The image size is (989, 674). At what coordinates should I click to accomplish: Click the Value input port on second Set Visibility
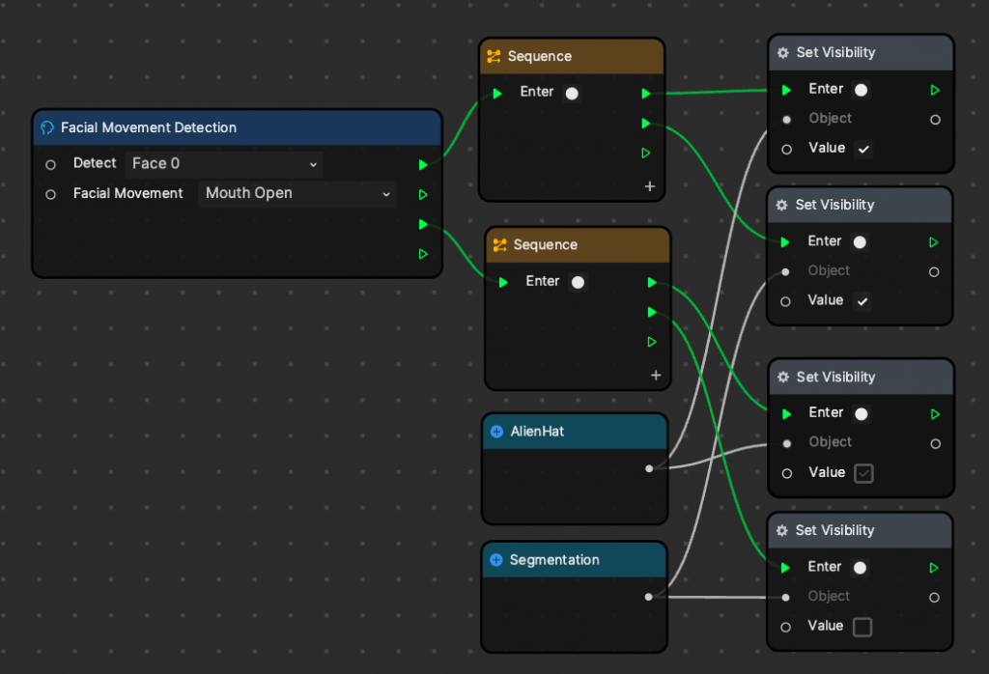785,302
